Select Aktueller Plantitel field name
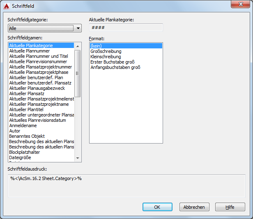253x219 pixels. (x=26, y=109)
